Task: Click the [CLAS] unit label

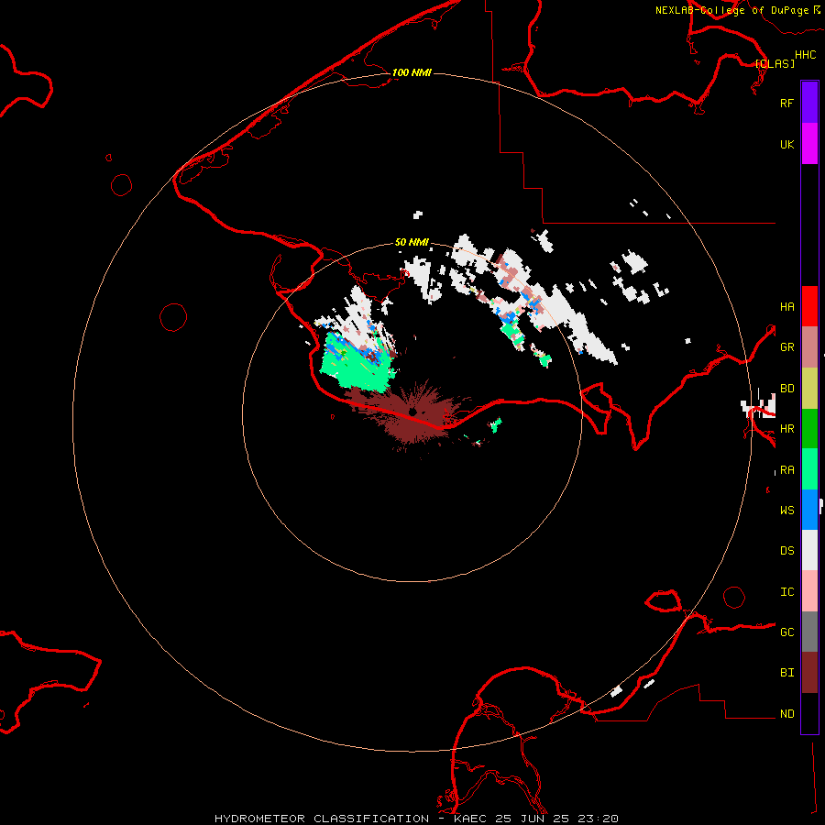Action: (x=775, y=63)
